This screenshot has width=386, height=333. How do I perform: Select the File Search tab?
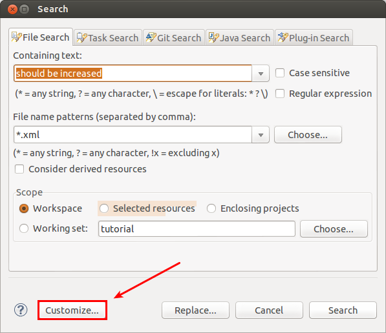coord(41,37)
